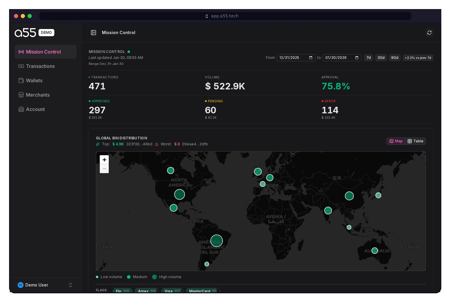Select the Transactions sidebar icon
The height and width of the screenshot is (302, 450).
click(21, 66)
